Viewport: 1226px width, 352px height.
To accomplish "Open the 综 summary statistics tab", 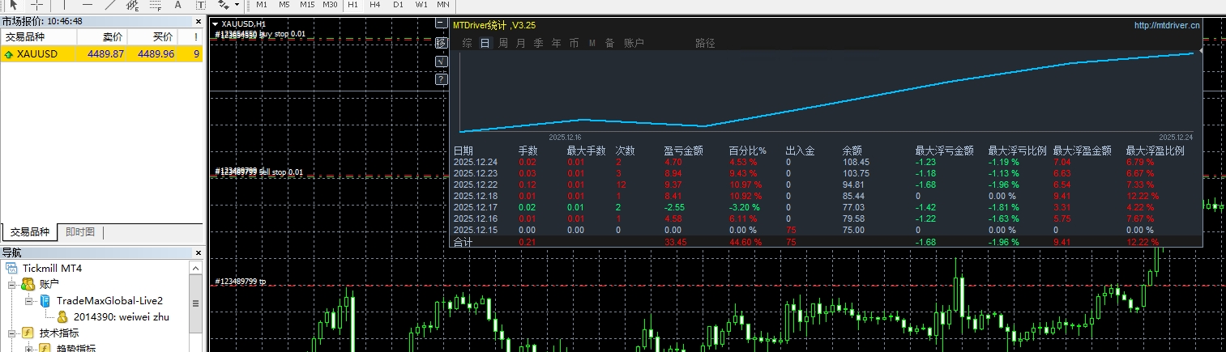I will pyautogui.click(x=468, y=44).
